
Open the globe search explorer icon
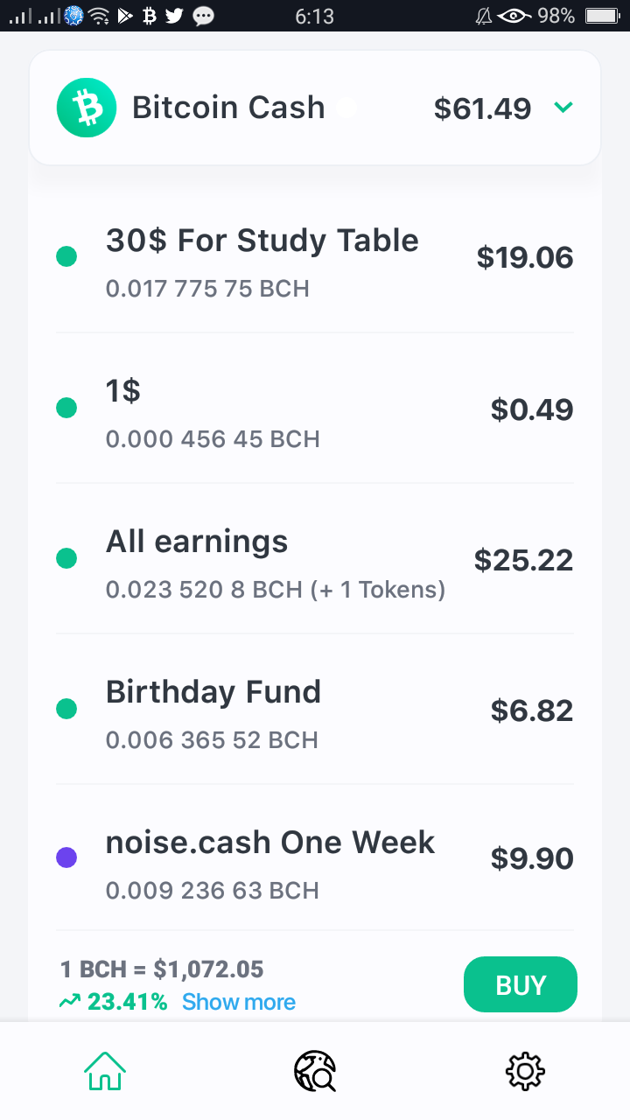pos(315,1071)
